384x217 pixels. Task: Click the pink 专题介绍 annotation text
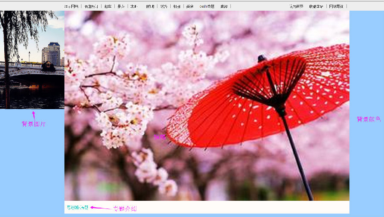click(x=125, y=208)
